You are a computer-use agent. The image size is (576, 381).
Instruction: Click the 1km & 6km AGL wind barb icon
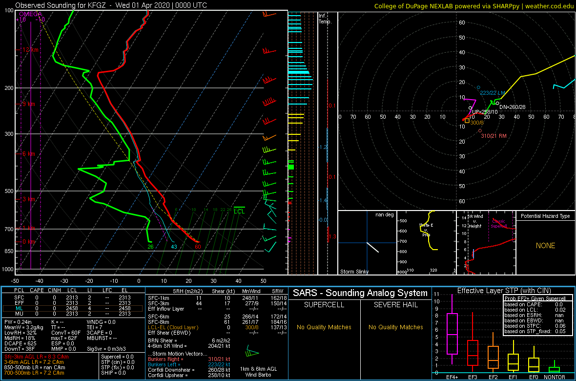coord(252,351)
